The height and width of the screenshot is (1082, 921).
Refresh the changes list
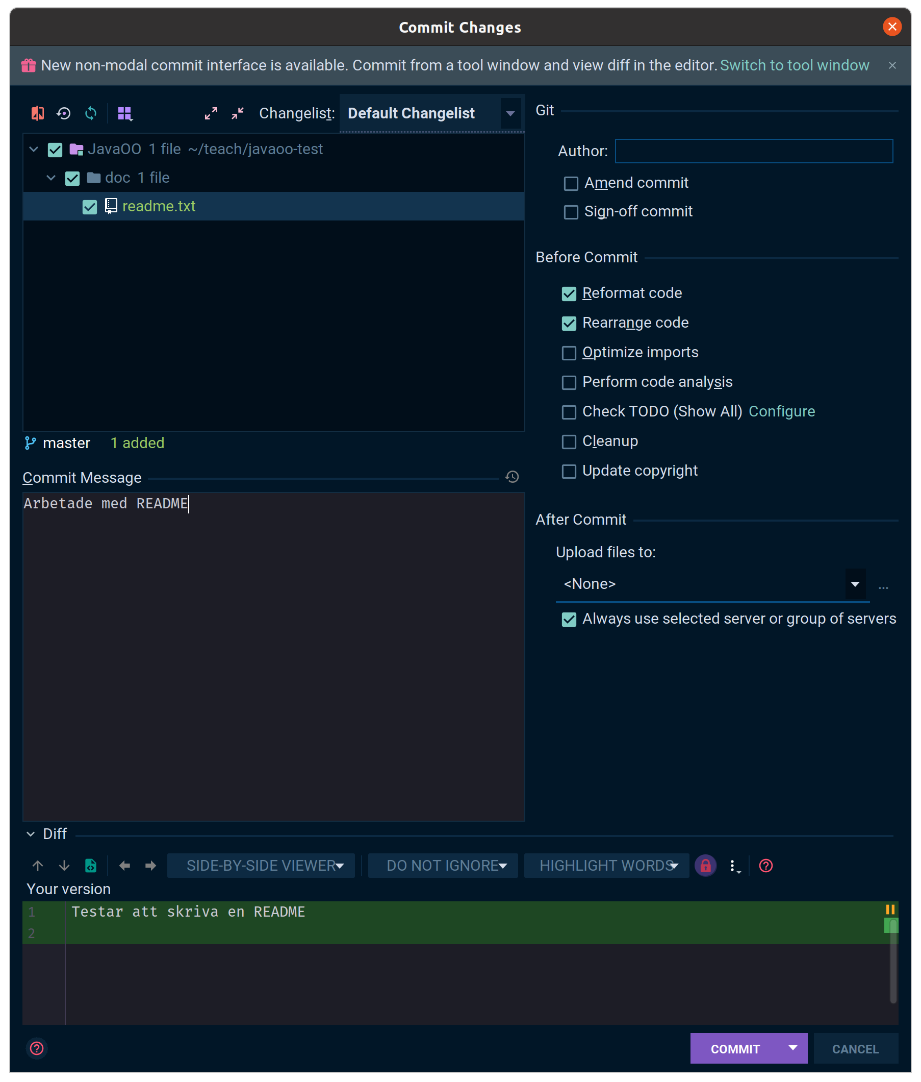point(91,113)
